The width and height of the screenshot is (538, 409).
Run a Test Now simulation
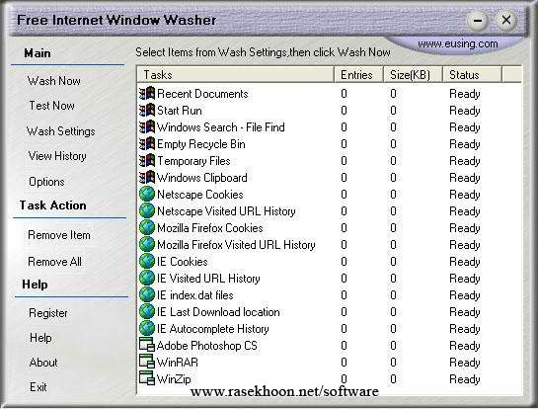[x=51, y=106]
